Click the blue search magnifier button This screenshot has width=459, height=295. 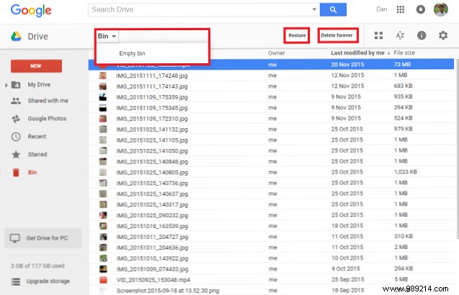click(x=333, y=9)
